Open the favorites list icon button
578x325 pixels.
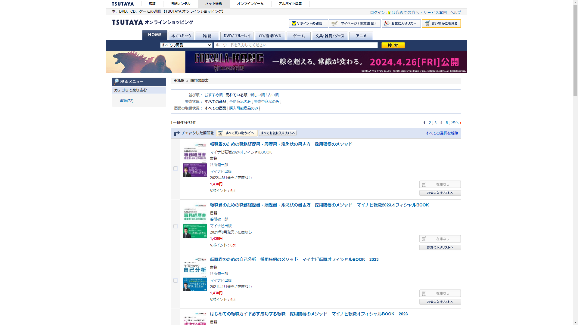pyautogui.click(x=401, y=23)
